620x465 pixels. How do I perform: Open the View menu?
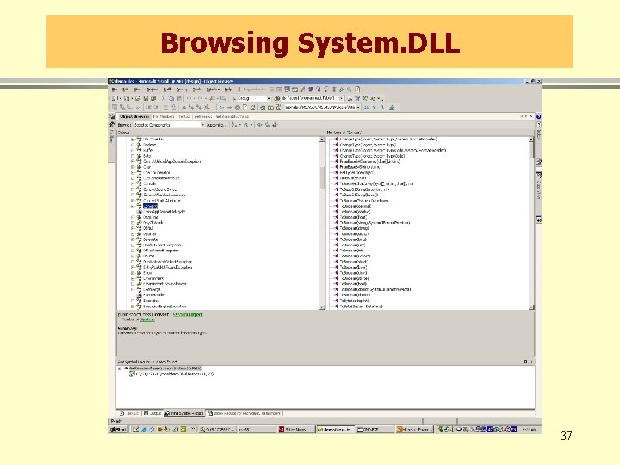click(x=138, y=90)
